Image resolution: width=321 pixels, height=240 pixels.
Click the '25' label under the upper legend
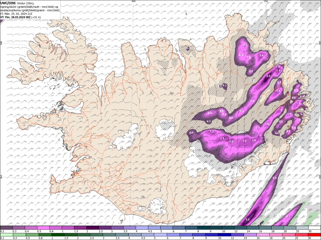tap(298, 231)
